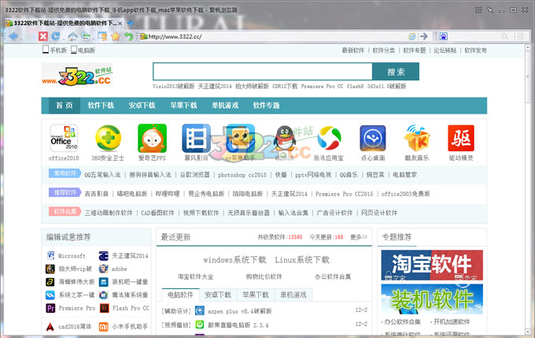
Task: Open the windows系统下载 link
Action: (234, 260)
